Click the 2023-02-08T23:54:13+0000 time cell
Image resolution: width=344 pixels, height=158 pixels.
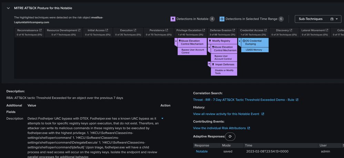(x=267, y=151)
